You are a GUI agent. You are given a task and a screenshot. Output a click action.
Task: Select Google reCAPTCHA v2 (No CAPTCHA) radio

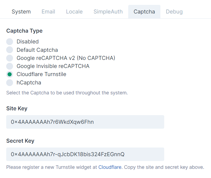[9, 58]
